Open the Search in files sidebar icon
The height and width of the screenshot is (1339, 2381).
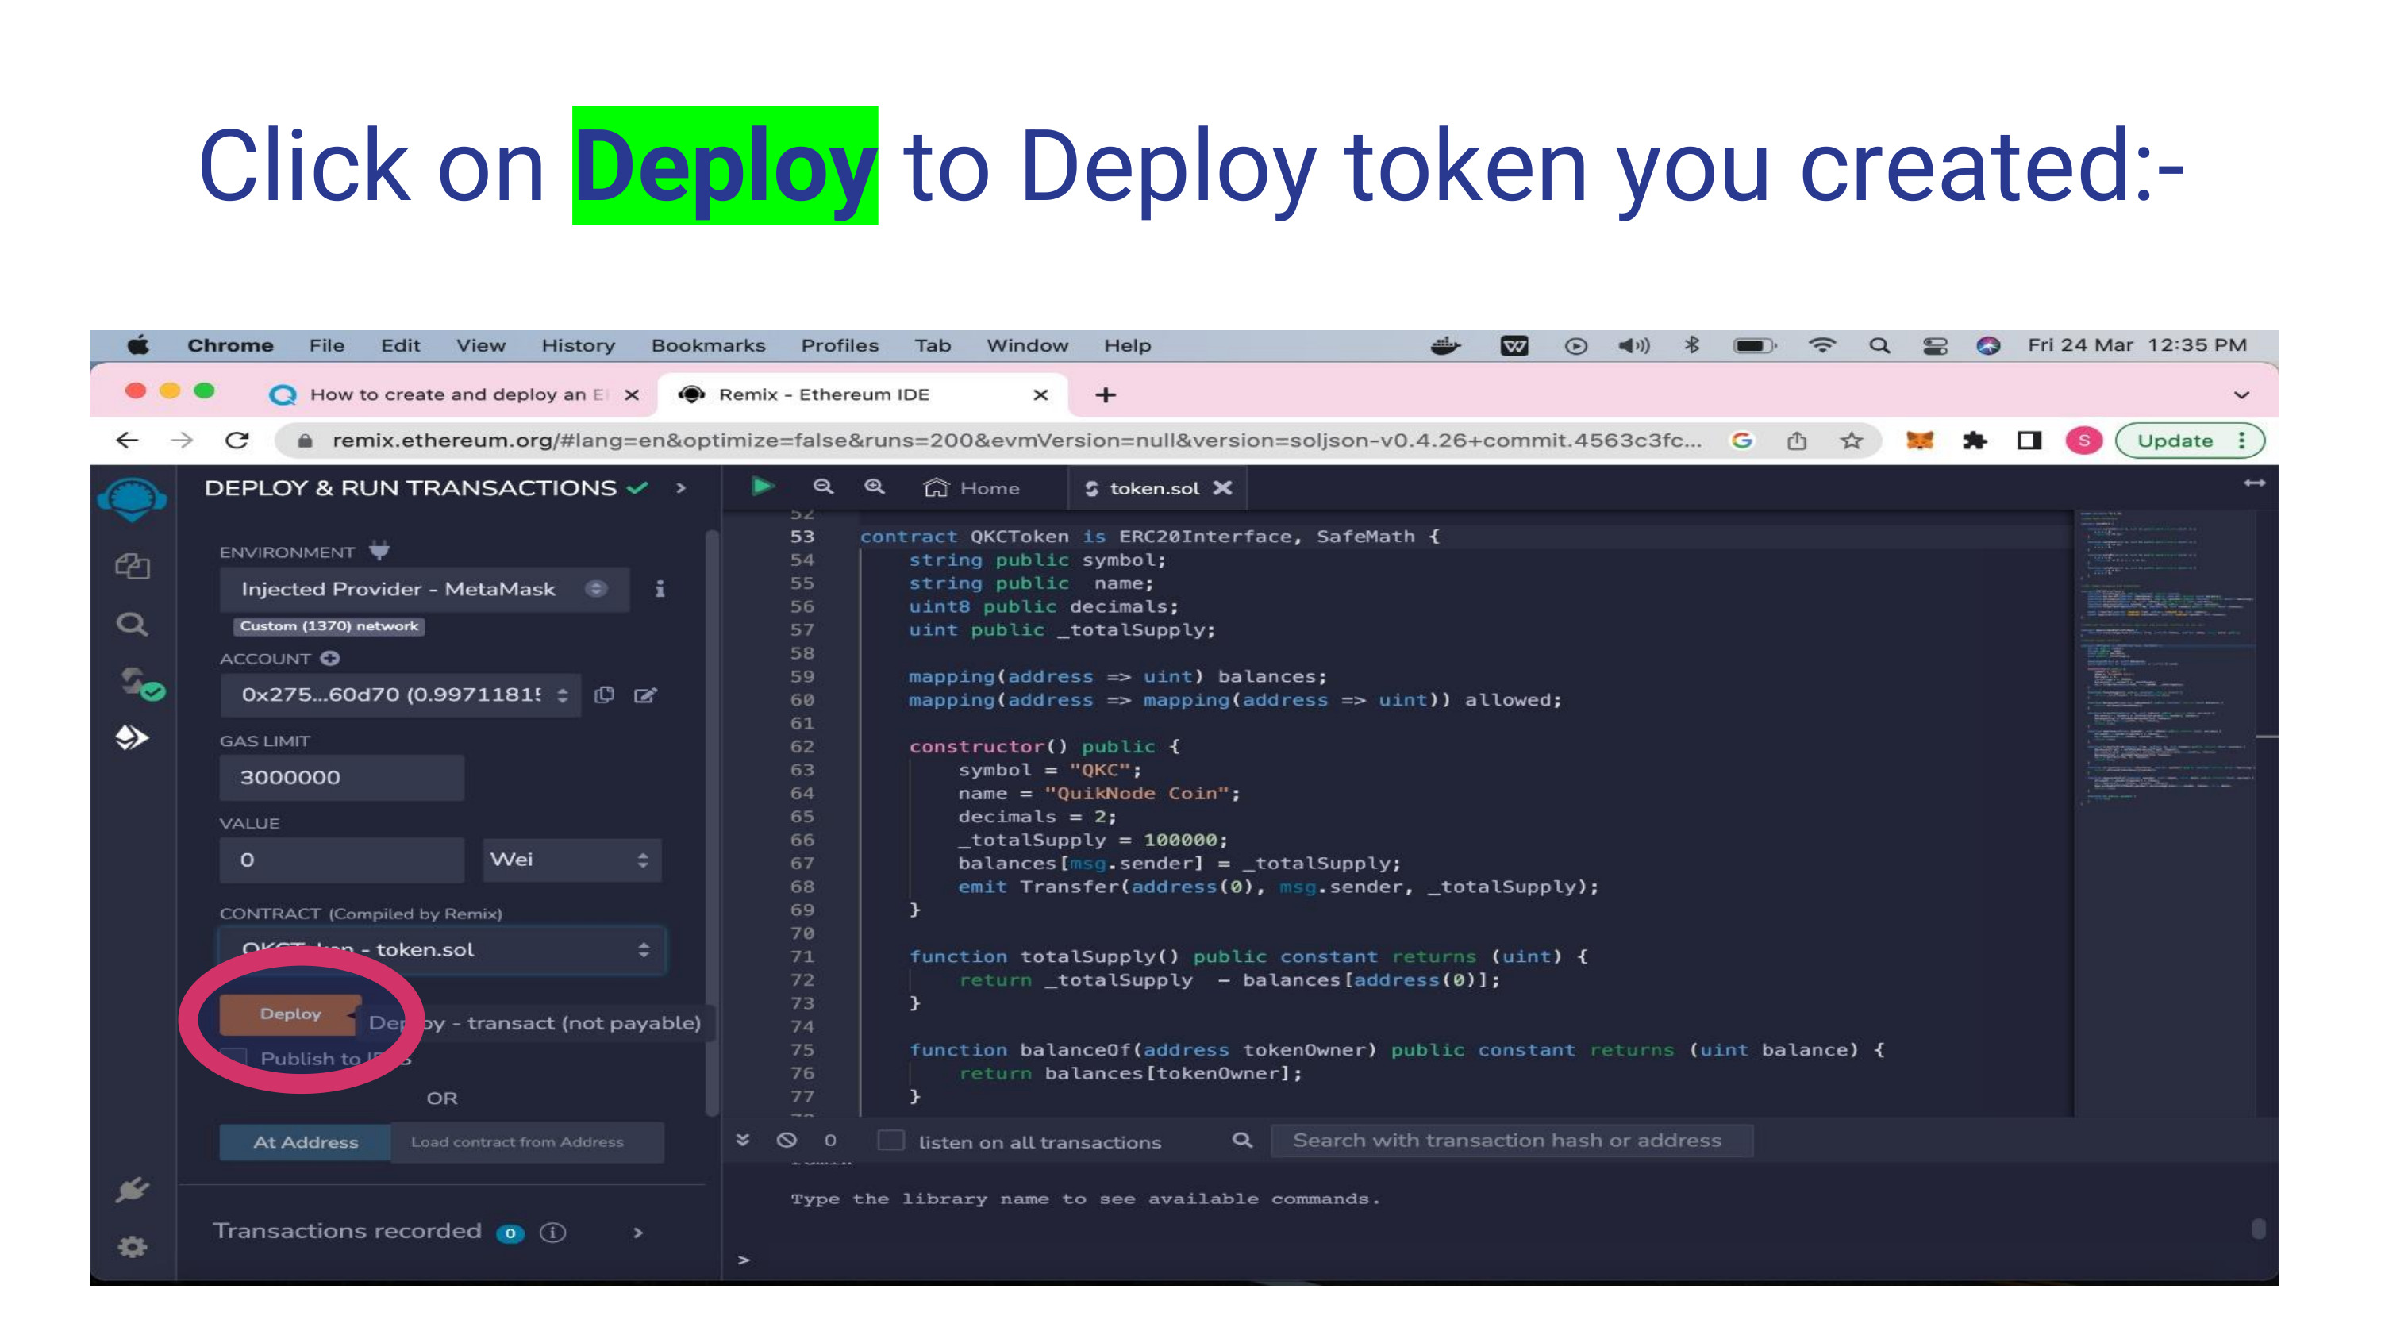coord(133,625)
